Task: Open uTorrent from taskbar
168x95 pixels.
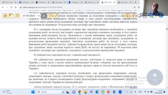Action: coord(103,92)
